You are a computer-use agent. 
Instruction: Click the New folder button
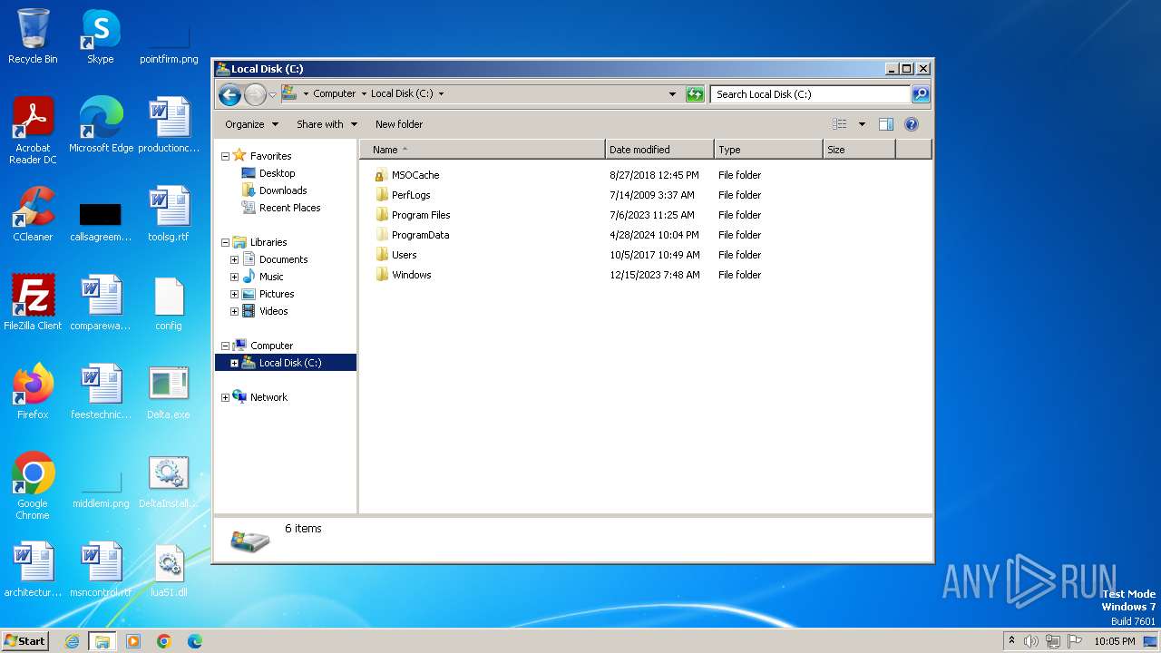click(x=399, y=124)
